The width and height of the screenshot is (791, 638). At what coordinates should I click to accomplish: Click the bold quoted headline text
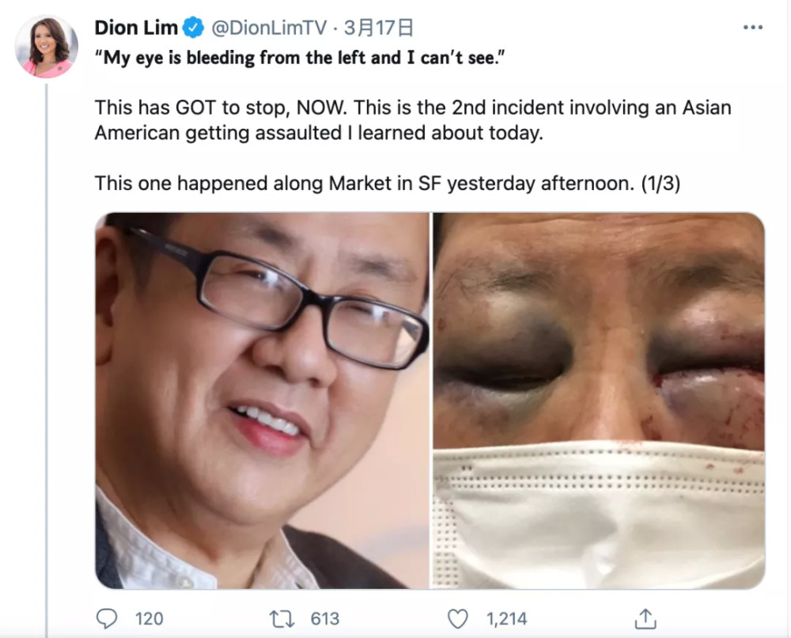[x=300, y=58]
